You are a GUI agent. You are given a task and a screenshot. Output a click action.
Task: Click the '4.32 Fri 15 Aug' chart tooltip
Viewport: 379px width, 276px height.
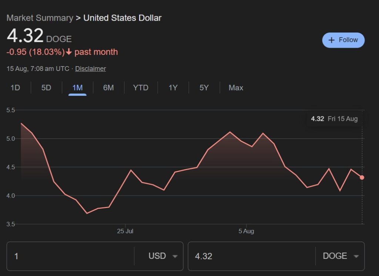coord(334,119)
